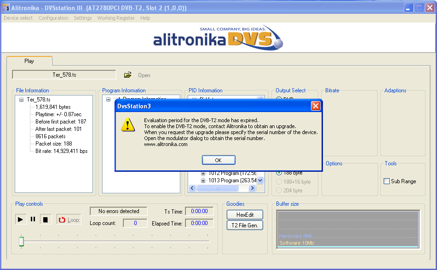437x270 pixels.
Task: Click the PID list scroll down arrow
Action: (260, 180)
